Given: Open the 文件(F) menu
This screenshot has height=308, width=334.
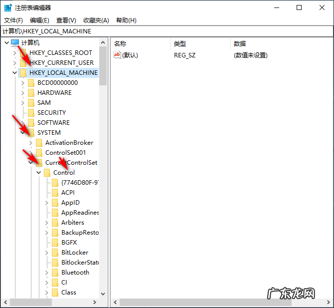Looking at the screenshot, I should 13,20.
